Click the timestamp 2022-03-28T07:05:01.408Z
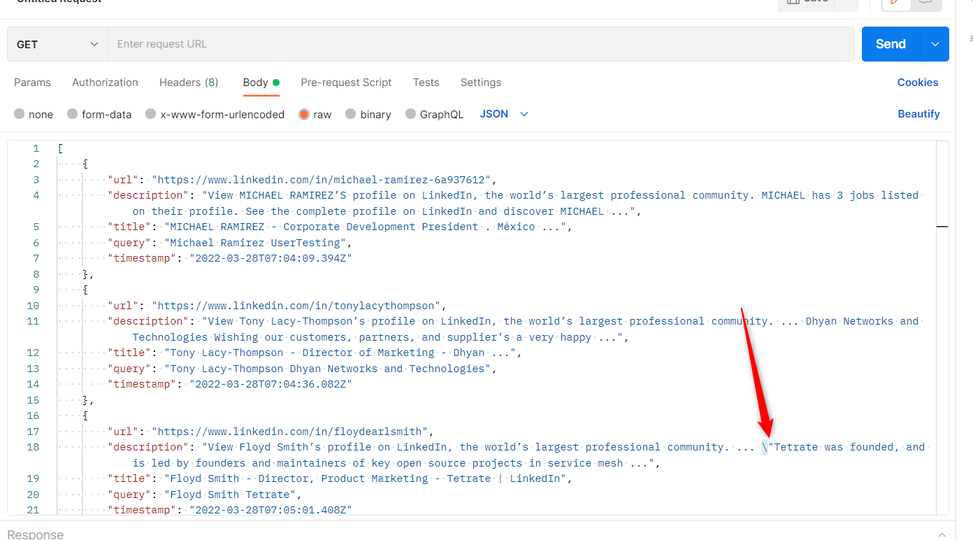This screenshot has width=973, height=540. (x=271, y=510)
